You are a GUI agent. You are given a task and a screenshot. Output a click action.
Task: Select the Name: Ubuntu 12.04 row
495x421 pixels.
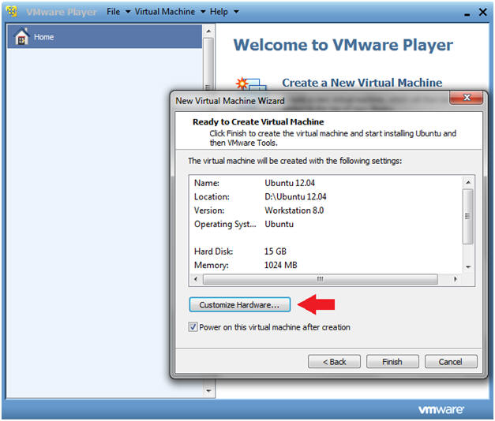click(x=326, y=183)
